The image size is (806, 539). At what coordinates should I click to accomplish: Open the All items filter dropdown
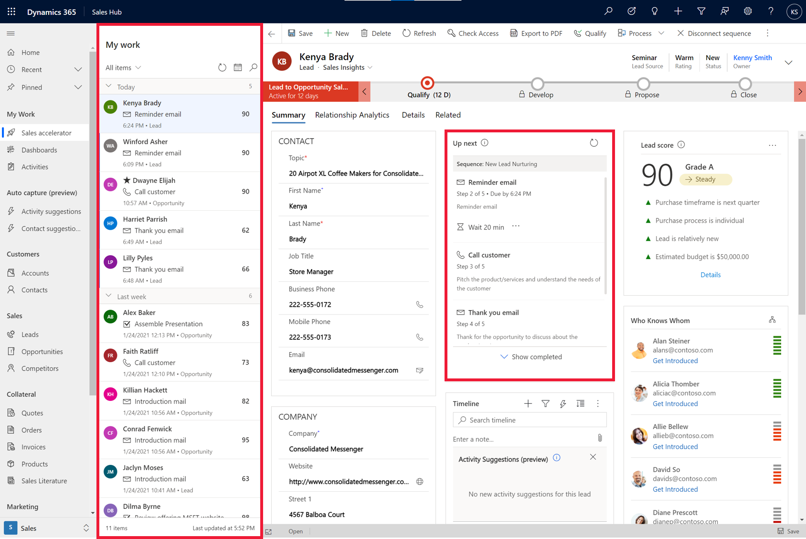tap(122, 67)
